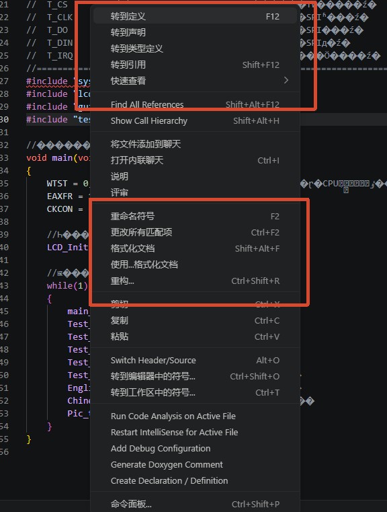Image resolution: width=387 pixels, height=512 pixels.
Task: Select 转到编辑器中的符号... entry
Action: [195, 376]
